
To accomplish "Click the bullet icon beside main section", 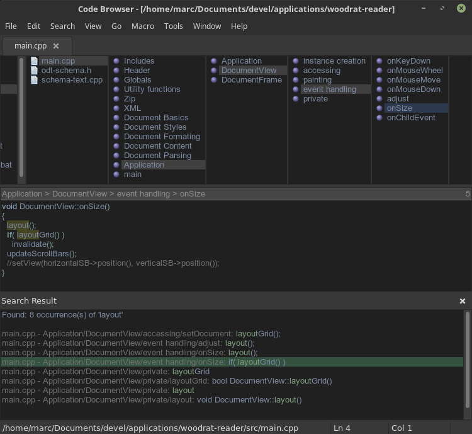I will tap(116, 174).
